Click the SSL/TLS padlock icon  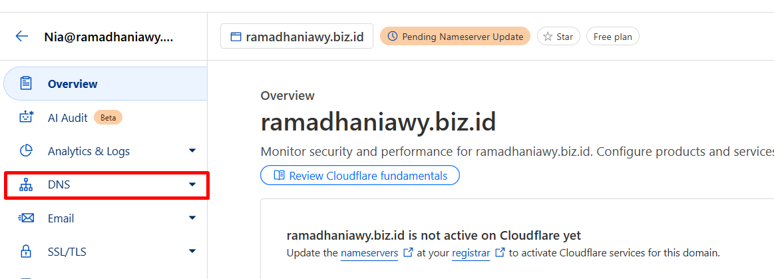pyautogui.click(x=26, y=251)
